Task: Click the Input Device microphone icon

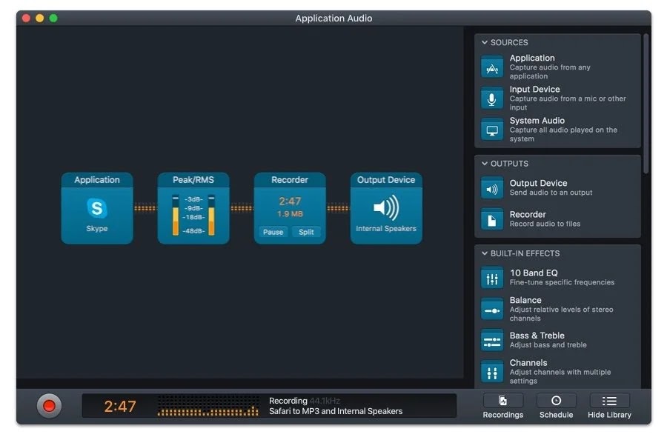Action: coord(492,99)
